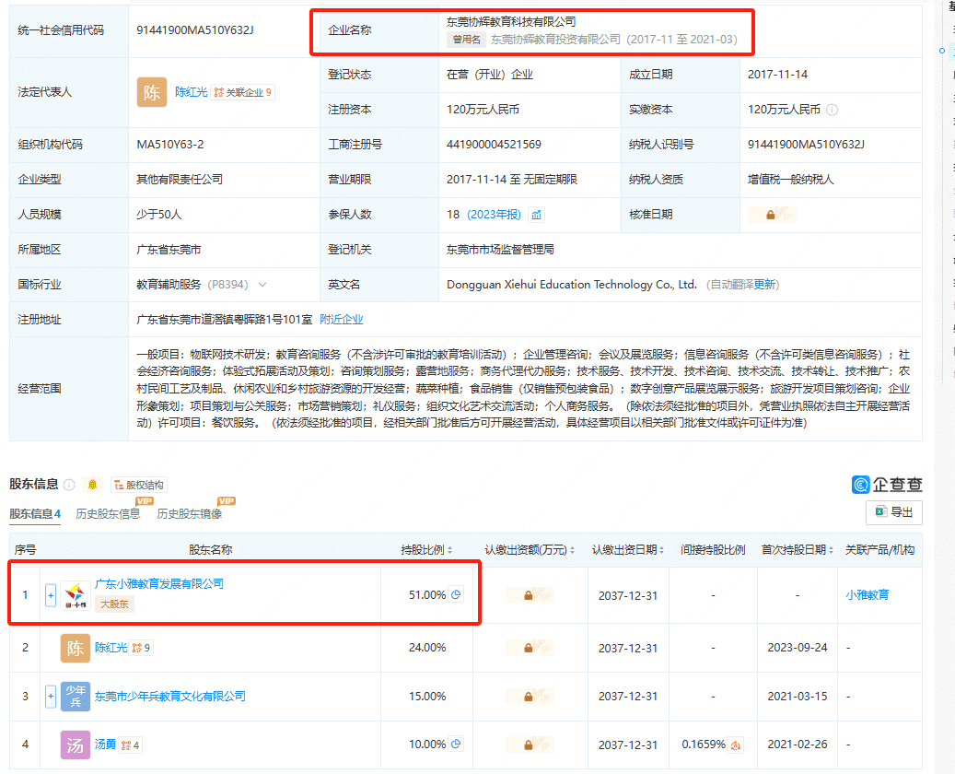Click the 陈 avatar in shareholder row 2
955x774 pixels.
pyautogui.click(x=76, y=647)
